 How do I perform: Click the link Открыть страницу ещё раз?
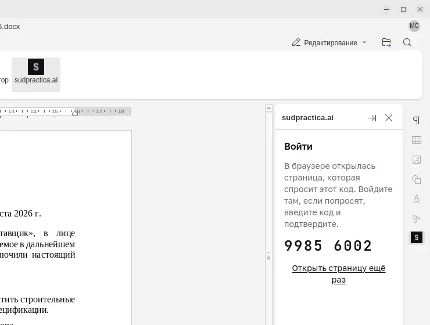coord(339,274)
